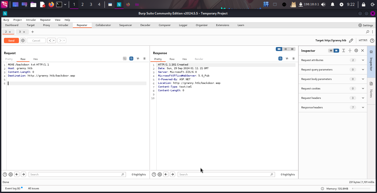Add a new Repeater tab
Viewport: 377px width, 193px height.
click(x=33, y=32)
